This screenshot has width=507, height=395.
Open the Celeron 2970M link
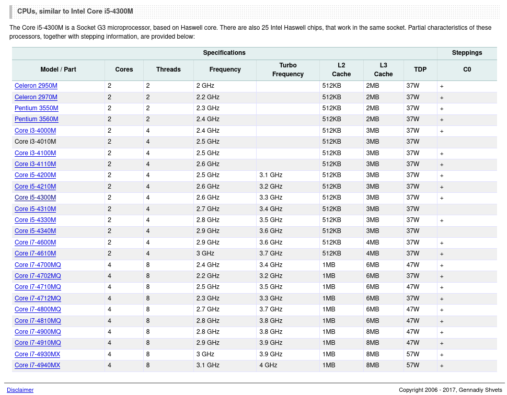pyautogui.click(x=36, y=97)
